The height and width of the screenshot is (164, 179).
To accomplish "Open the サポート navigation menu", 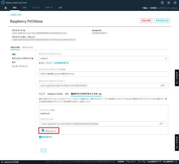I will click(x=49, y=8).
